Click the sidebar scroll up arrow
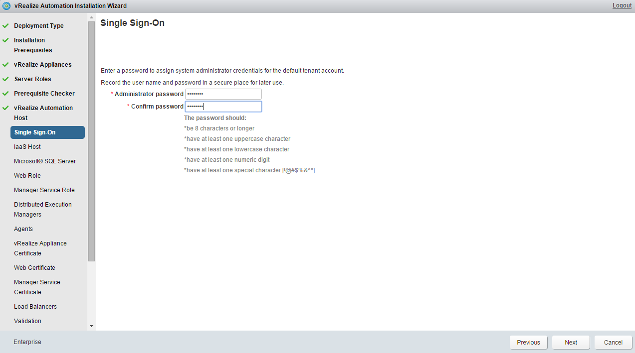635x353 pixels. [91, 17]
